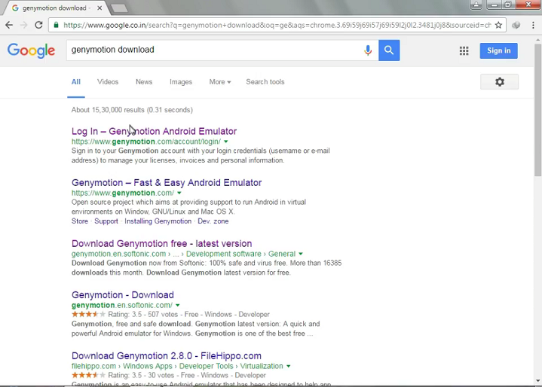Click the green padlock security icon
Image resolution: width=542 pixels, height=387 pixels.
pos(56,25)
